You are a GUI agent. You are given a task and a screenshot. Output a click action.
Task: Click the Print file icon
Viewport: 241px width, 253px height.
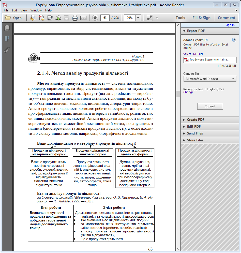(x=75, y=18)
